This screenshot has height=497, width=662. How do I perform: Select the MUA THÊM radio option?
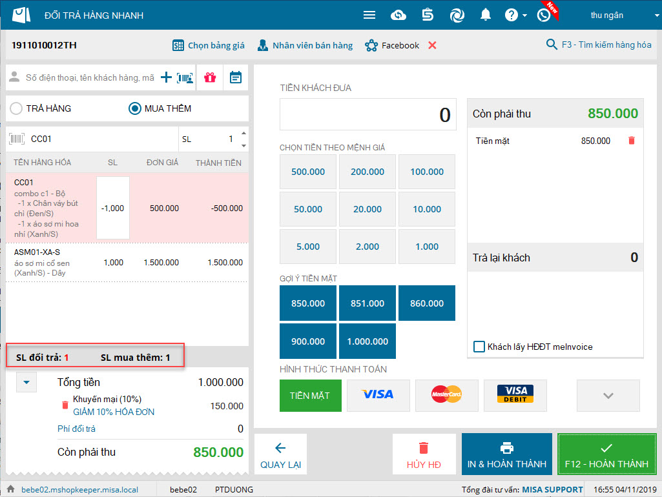[160, 108]
